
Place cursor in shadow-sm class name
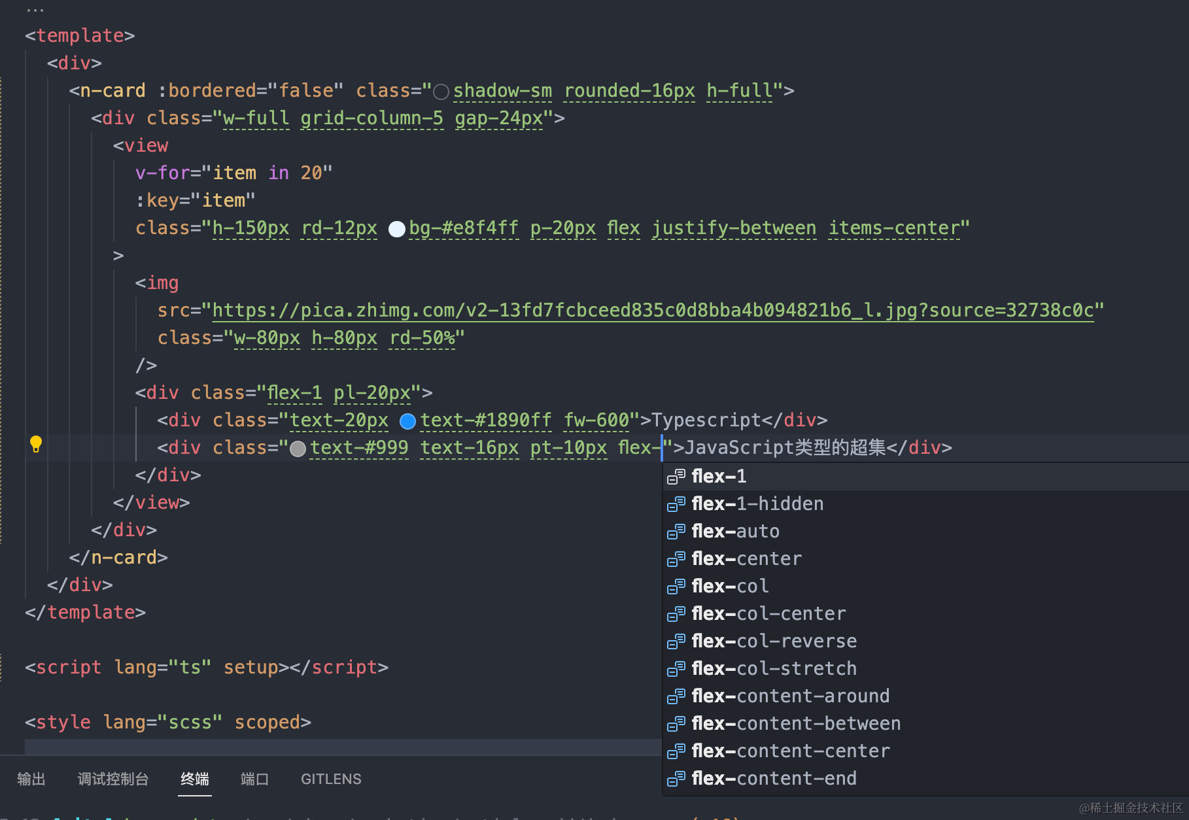tap(502, 90)
